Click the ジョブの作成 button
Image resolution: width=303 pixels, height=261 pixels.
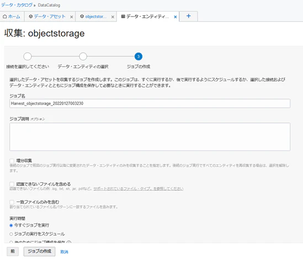pos(39,251)
